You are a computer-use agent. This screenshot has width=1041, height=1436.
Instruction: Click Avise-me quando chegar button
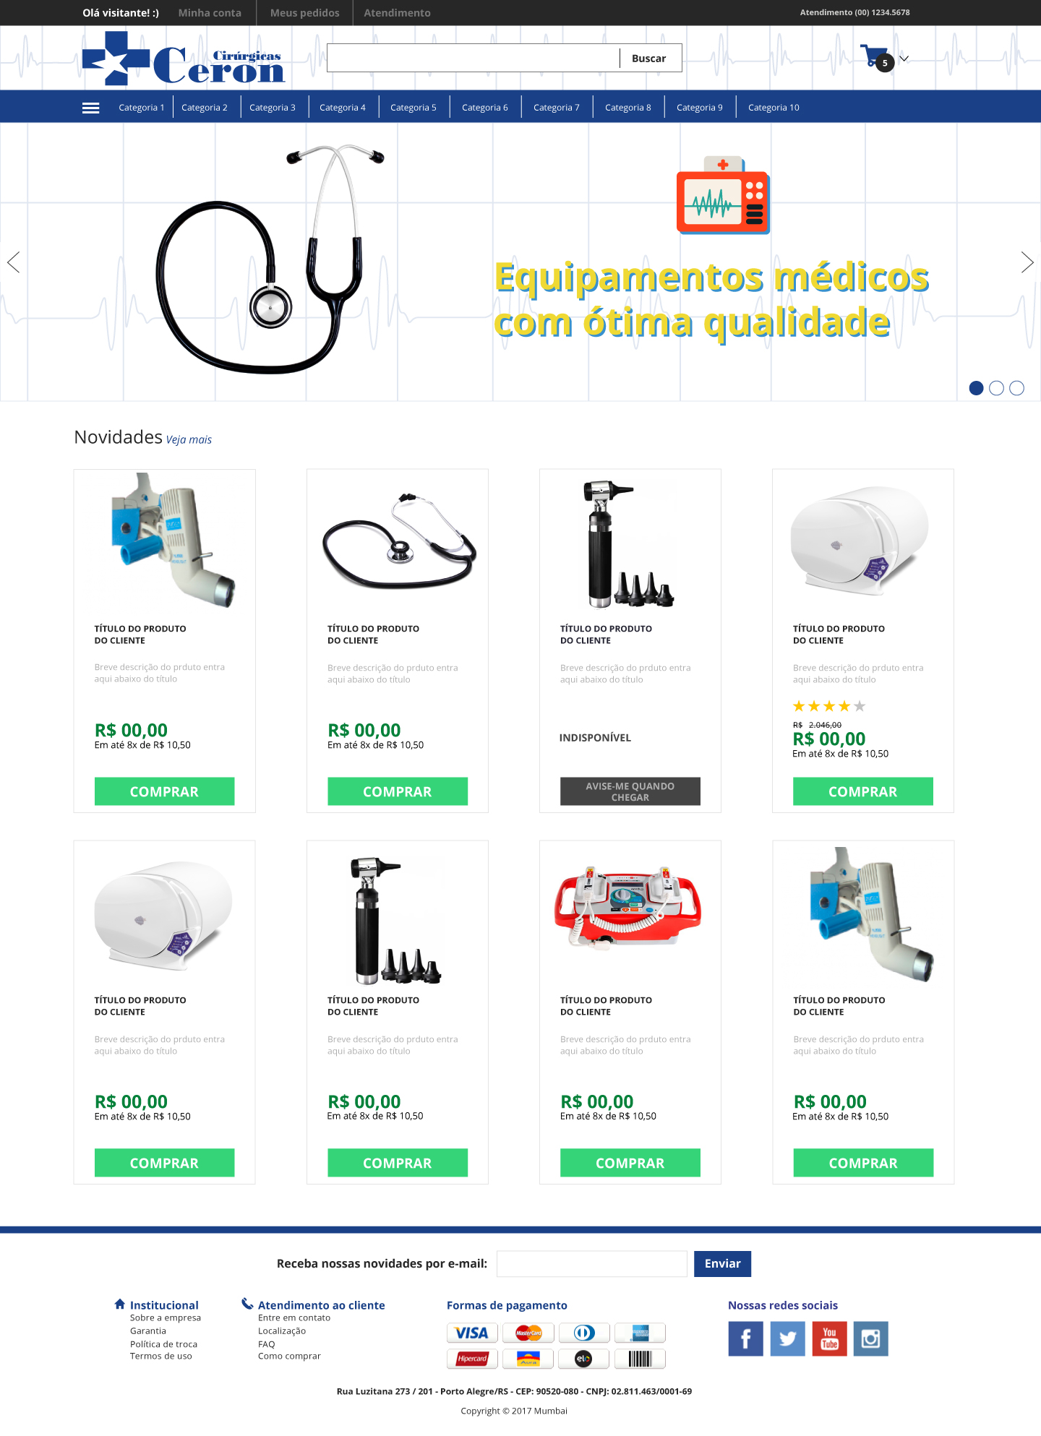pos(630,791)
